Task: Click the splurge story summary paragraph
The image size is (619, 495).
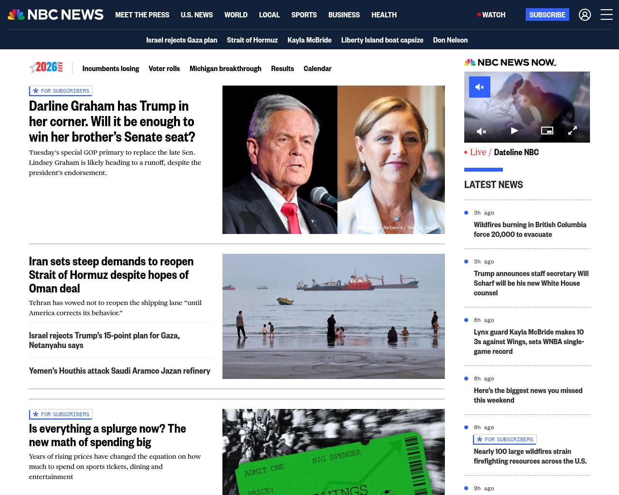Action: pyautogui.click(x=115, y=466)
